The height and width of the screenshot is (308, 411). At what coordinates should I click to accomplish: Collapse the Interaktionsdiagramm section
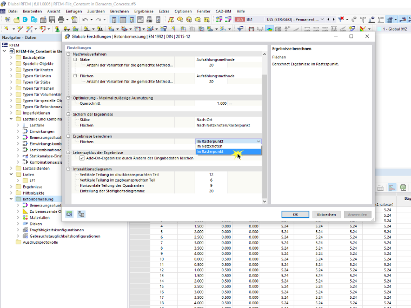click(x=69, y=169)
